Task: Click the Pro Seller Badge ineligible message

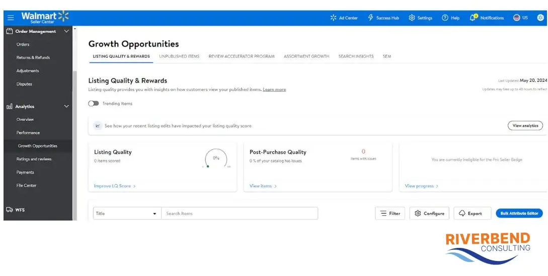Action: (x=477, y=160)
